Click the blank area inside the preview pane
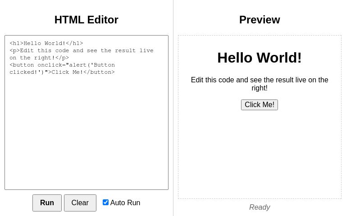This screenshot has height=216, width=346. click(259, 154)
